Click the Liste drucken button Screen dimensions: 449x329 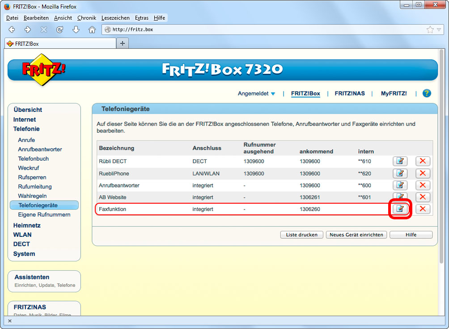pos(301,235)
